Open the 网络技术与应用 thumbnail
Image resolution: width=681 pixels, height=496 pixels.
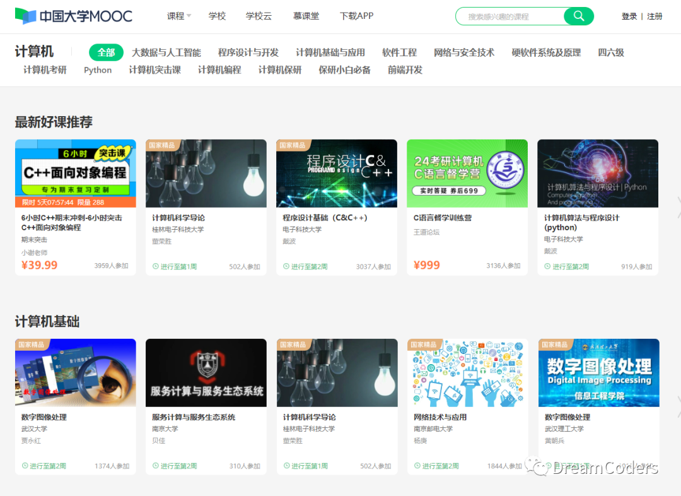coord(468,373)
